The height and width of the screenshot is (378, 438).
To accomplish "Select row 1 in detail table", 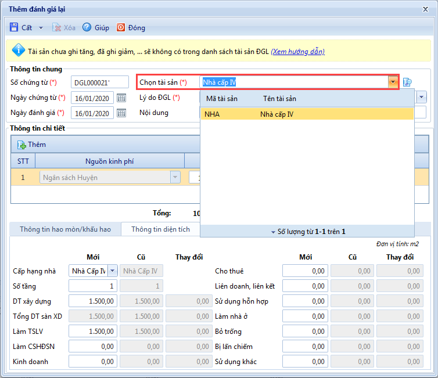I will pos(23,177).
